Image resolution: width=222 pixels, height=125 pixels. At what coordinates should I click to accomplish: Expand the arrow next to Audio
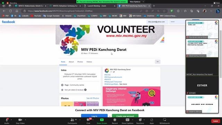point(11,120)
